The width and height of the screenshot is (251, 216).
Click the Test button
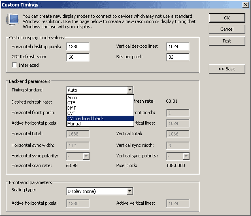(227, 41)
